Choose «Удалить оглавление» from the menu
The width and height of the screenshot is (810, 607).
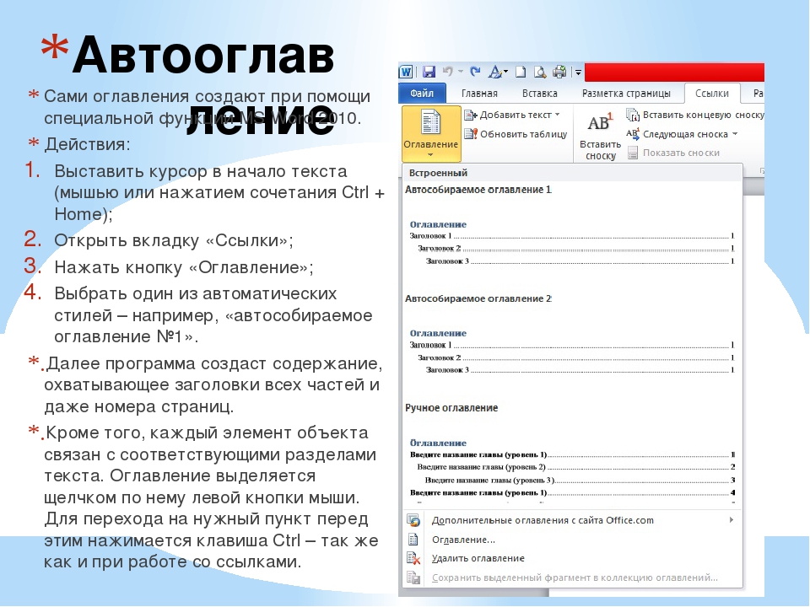click(x=478, y=558)
